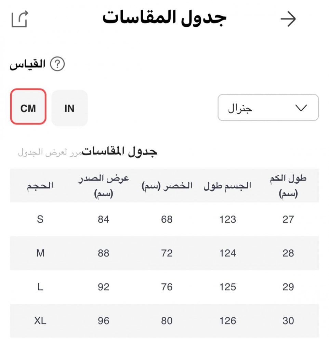This screenshot has height=342, width=329.
Task: Select the S size row label
Action: (x=40, y=219)
